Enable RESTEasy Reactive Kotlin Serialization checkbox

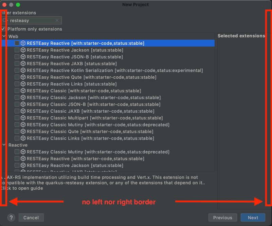point(17,70)
